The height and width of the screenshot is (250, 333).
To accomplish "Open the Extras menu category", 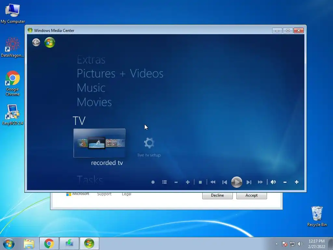I will (91, 60).
